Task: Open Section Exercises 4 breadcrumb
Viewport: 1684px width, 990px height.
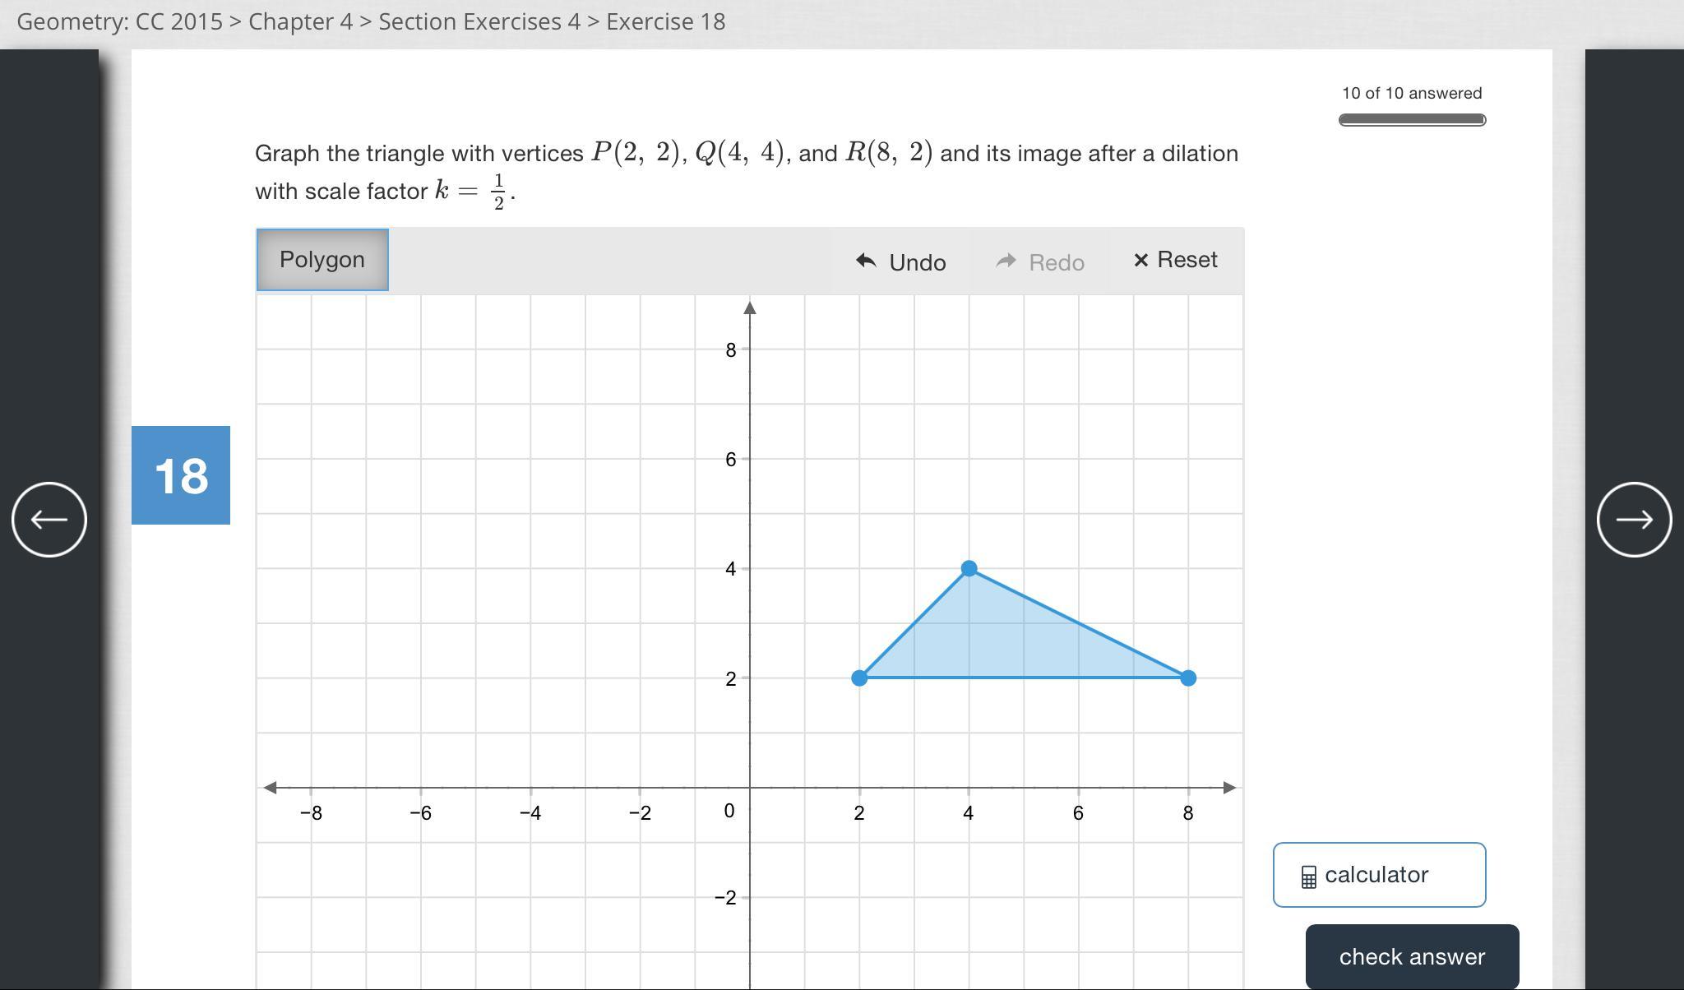Action: [x=479, y=21]
